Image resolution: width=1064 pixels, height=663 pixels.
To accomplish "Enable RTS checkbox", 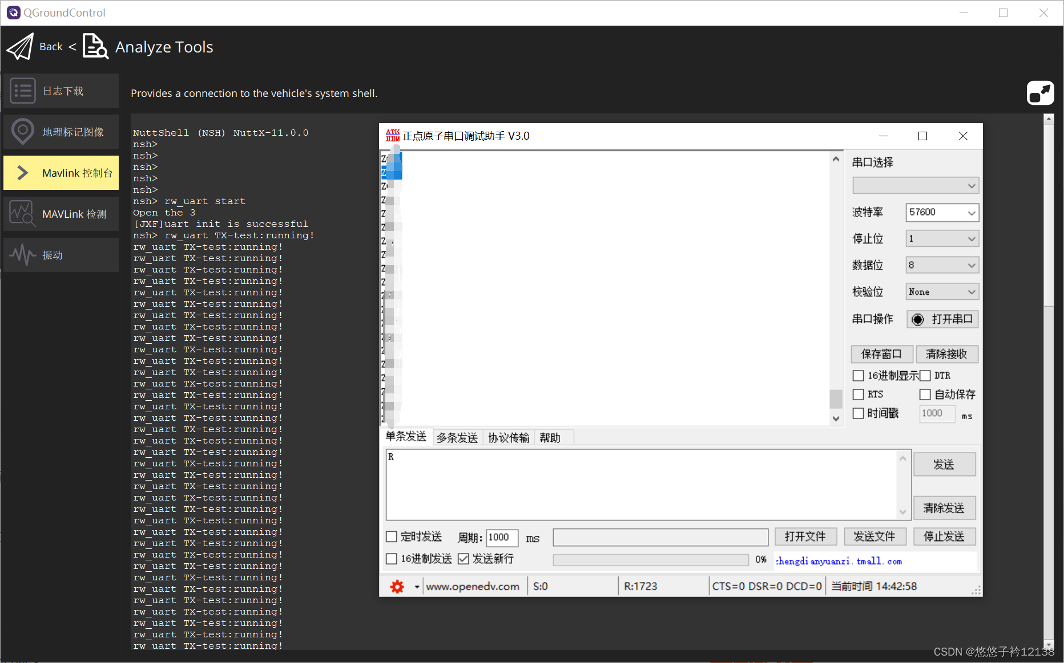I will click(x=858, y=394).
